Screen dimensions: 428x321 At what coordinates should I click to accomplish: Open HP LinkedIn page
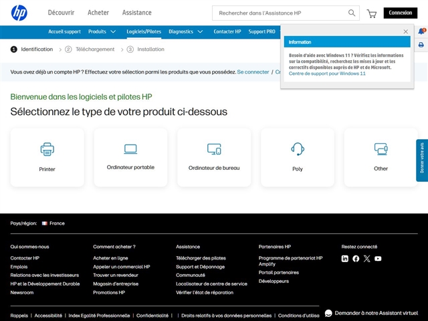point(345,259)
